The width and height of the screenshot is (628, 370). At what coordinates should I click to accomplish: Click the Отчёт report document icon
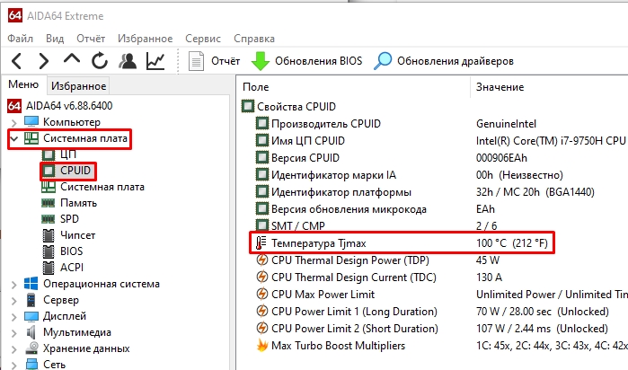196,61
